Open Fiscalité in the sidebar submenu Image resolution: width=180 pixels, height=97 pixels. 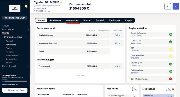click(x=10, y=52)
